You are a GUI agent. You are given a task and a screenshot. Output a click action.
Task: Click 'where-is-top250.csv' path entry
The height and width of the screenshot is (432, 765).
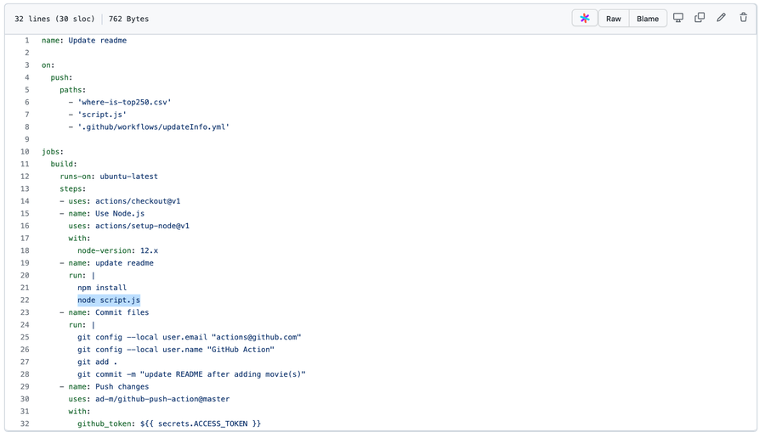[x=124, y=103]
